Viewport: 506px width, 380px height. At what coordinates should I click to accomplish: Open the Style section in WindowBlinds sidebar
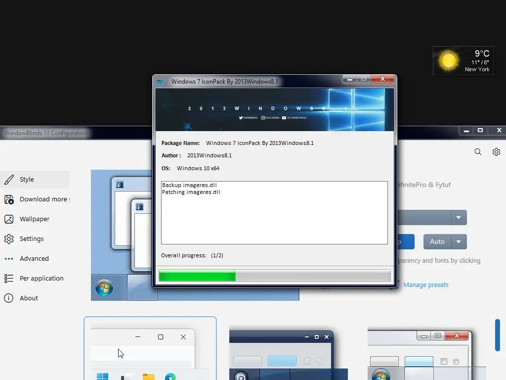(35, 179)
